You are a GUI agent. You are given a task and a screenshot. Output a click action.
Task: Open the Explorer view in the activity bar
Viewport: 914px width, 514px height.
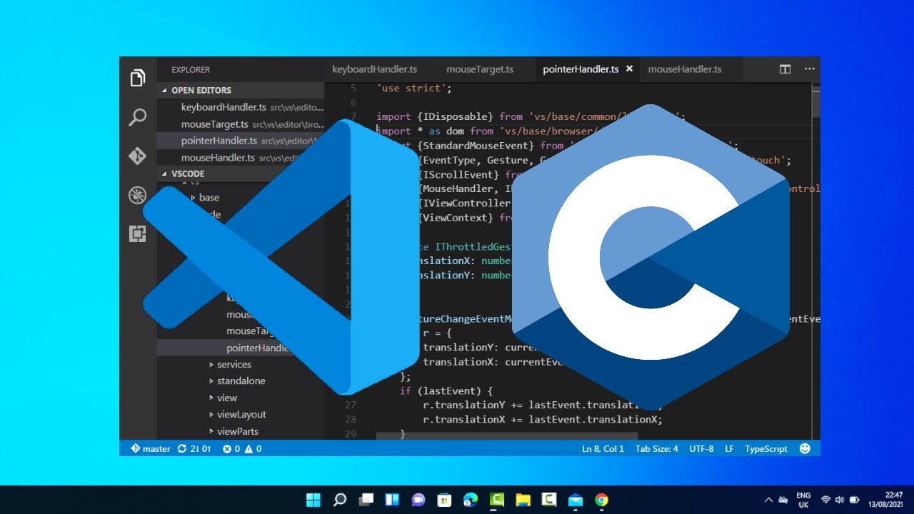pos(138,79)
